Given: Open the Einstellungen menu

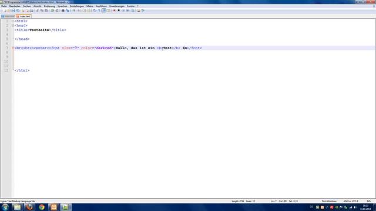Looking at the screenshot, I should pos(77,6).
